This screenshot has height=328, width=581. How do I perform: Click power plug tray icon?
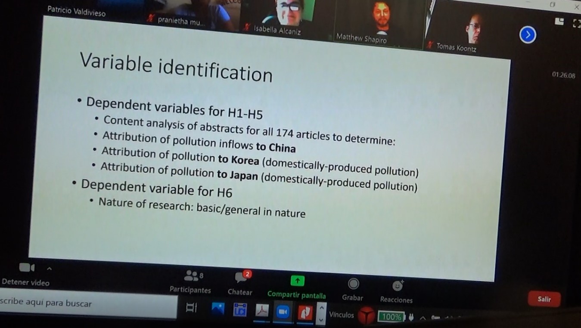pyautogui.click(x=410, y=318)
